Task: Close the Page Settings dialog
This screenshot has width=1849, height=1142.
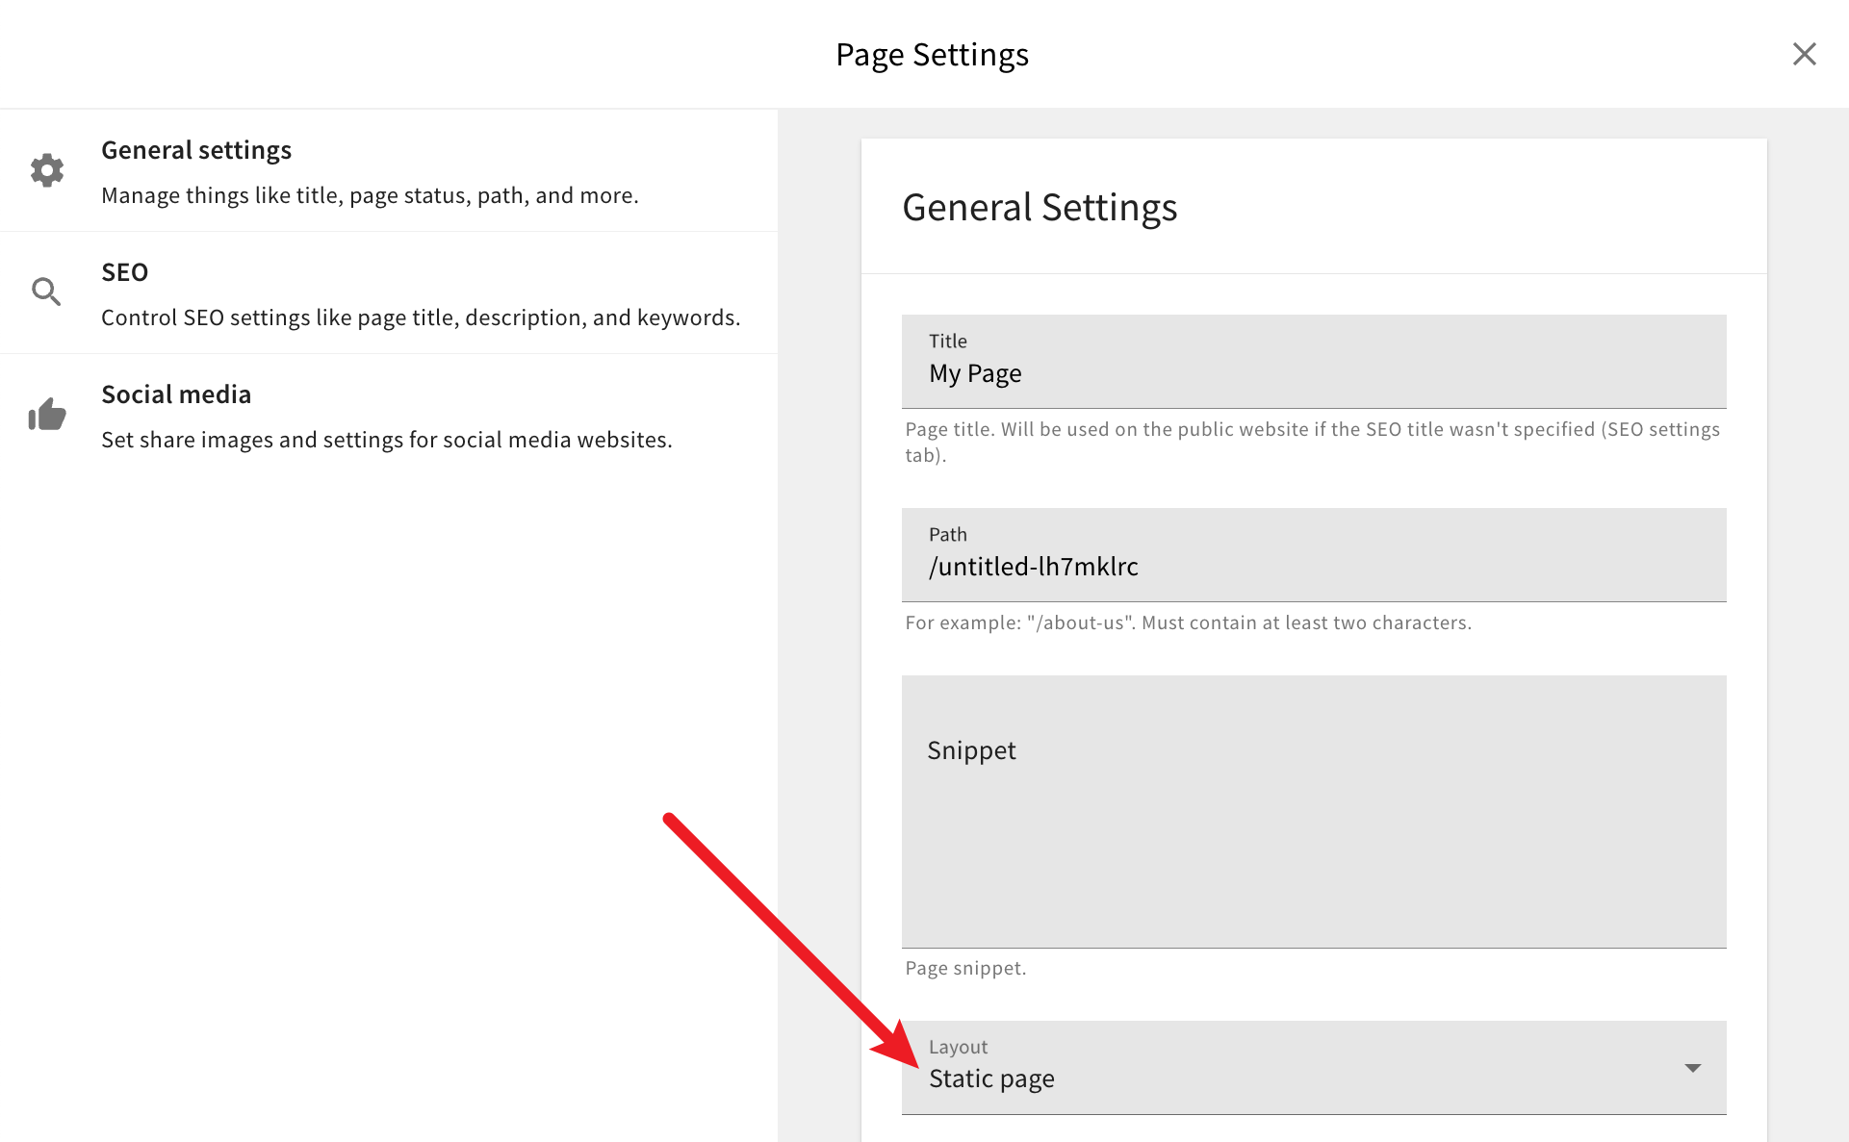Action: (x=1804, y=54)
